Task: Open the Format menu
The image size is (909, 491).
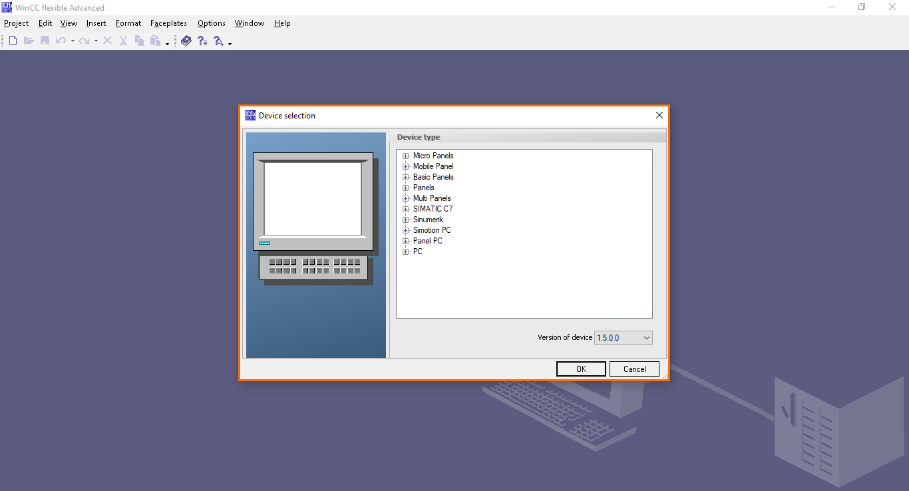Action: tap(128, 23)
